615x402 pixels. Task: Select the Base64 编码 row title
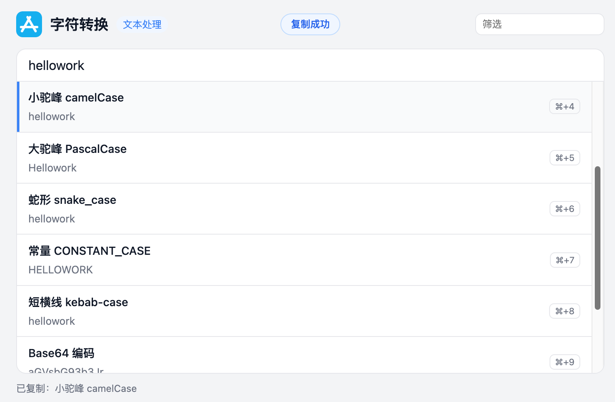[61, 353]
